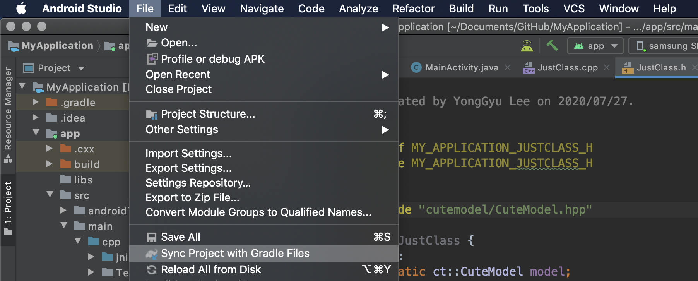Click the Project Structure folder icon
This screenshot has height=281, width=698.
152,115
